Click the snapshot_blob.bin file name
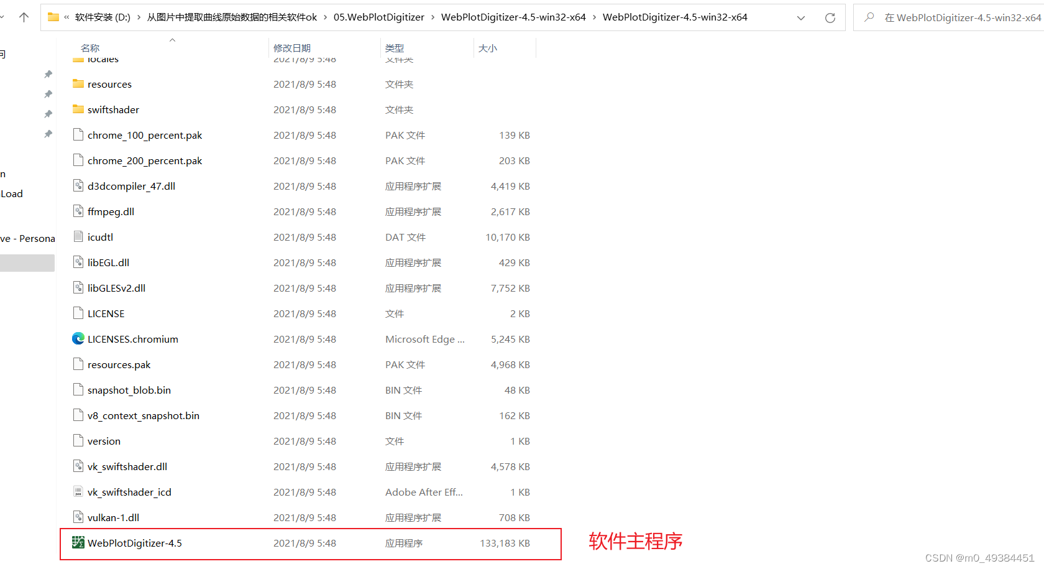 click(x=129, y=391)
